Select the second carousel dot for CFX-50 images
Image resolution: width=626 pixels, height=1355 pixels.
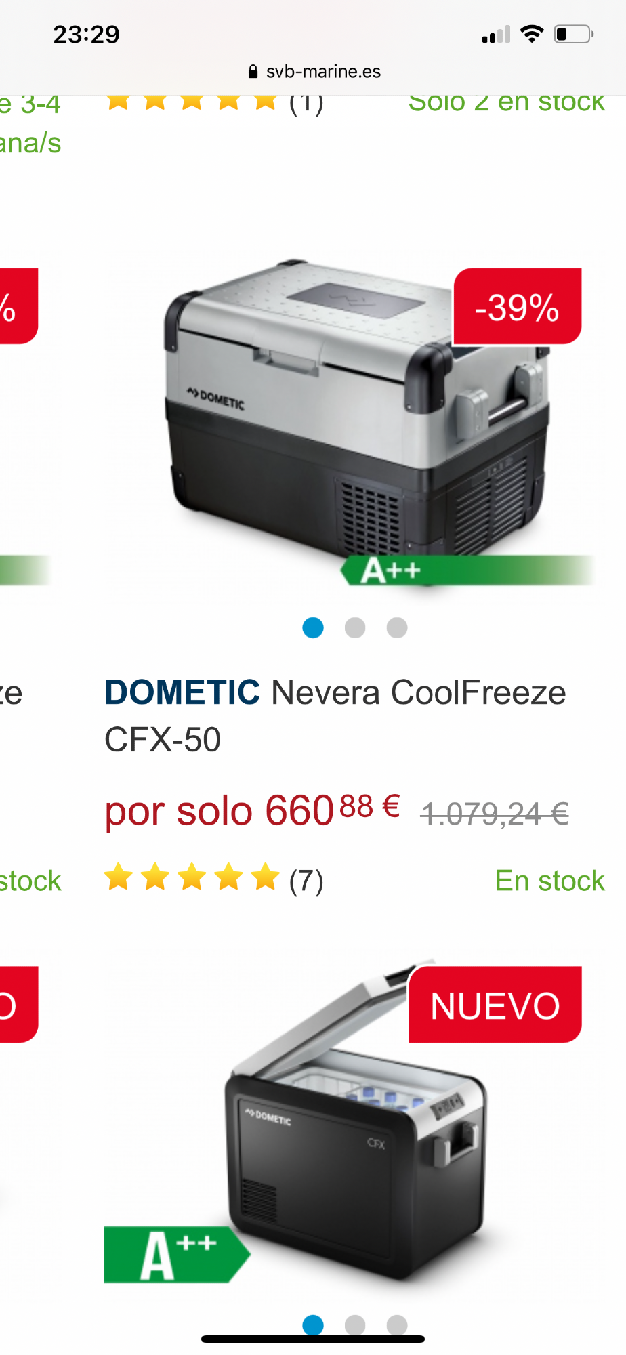(355, 628)
